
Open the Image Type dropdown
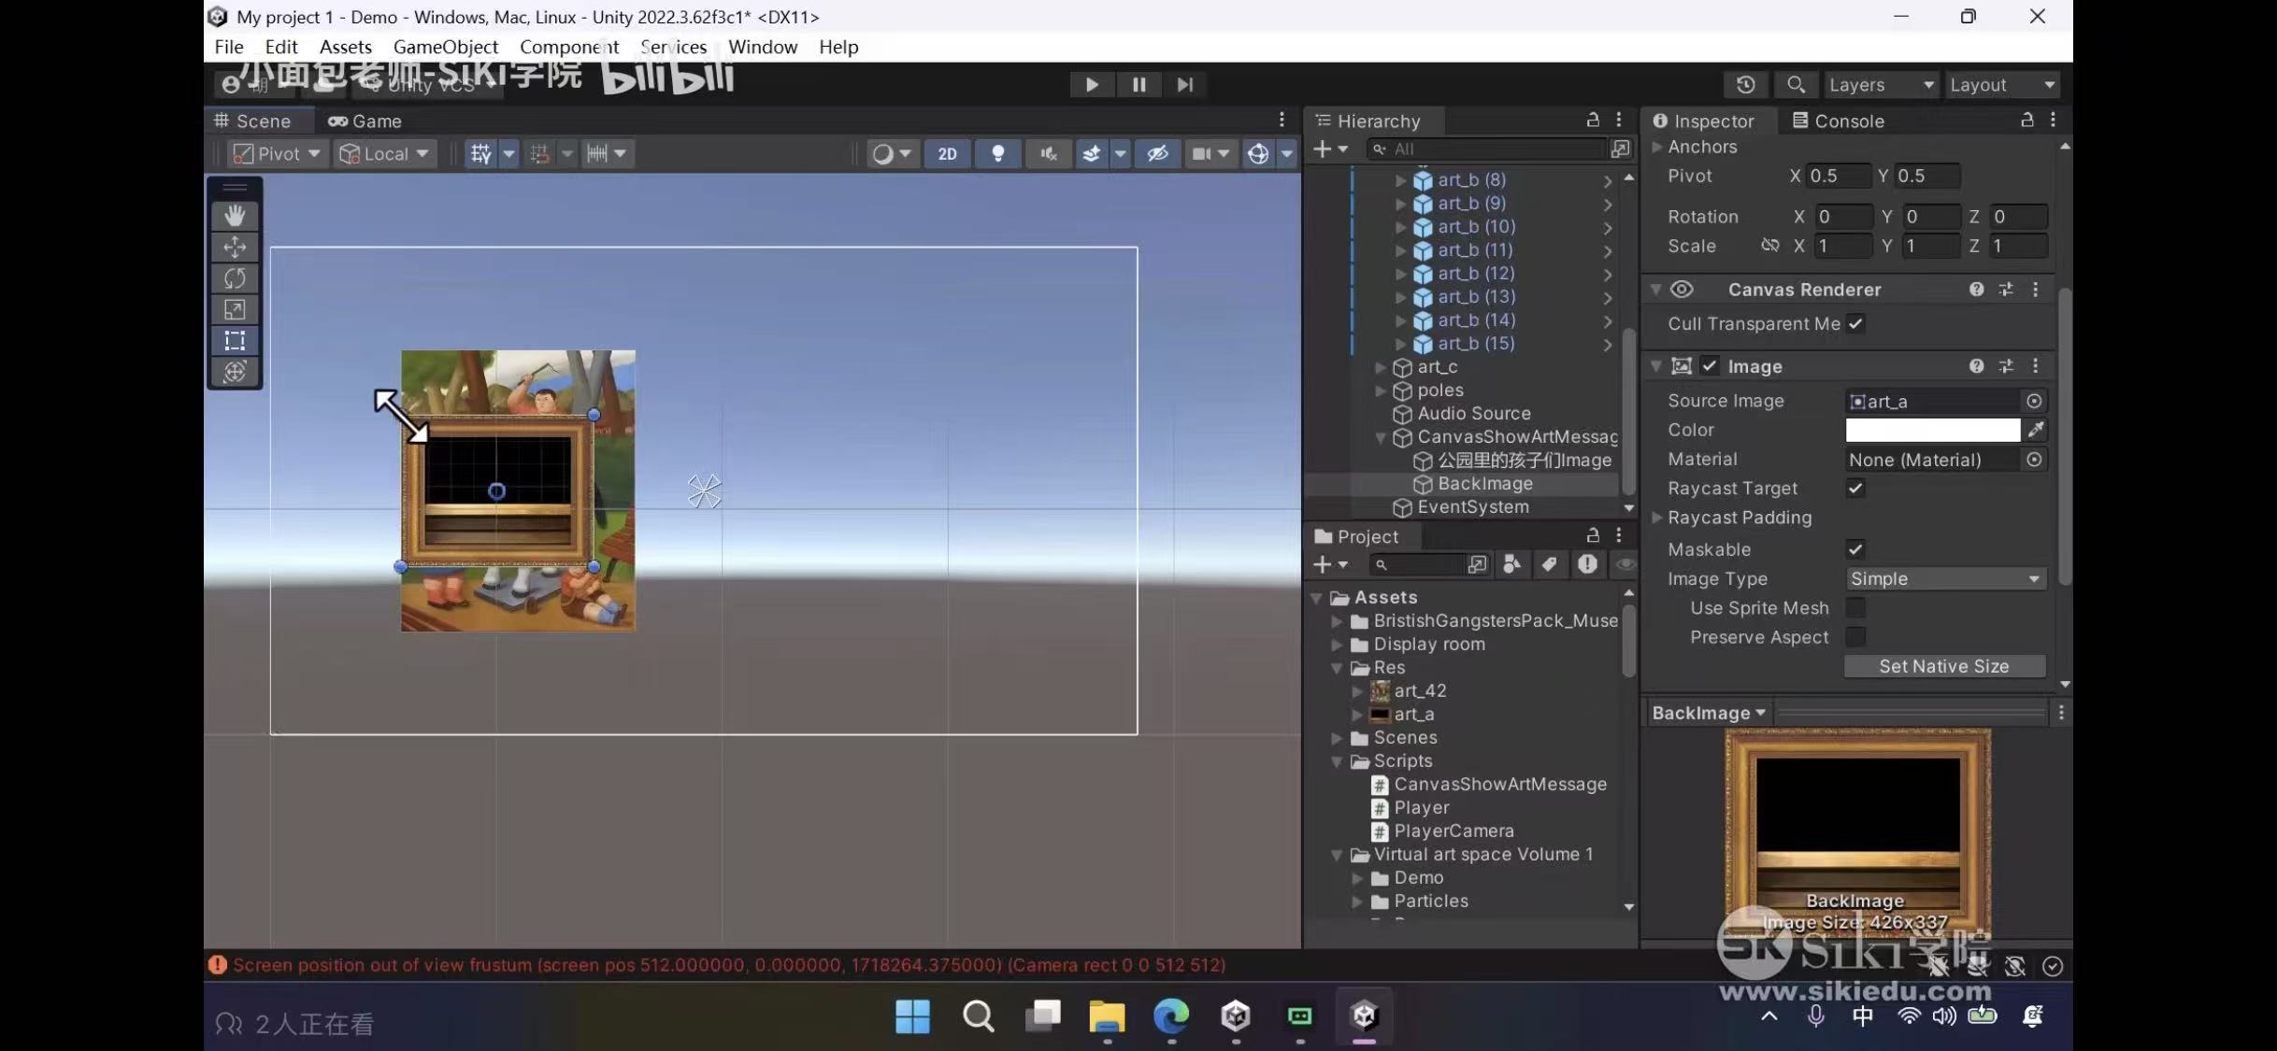click(1945, 579)
